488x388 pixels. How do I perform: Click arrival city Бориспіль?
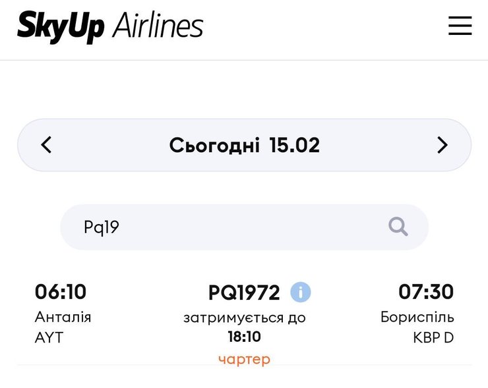coord(417,317)
